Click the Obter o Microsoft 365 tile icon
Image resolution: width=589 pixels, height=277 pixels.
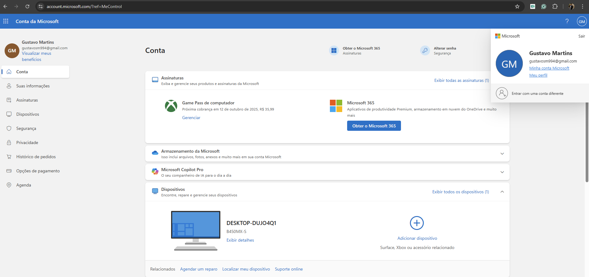334,50
